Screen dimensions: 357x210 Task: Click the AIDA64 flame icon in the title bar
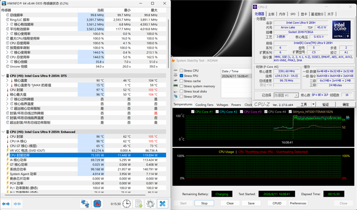[x=173, y=61]
